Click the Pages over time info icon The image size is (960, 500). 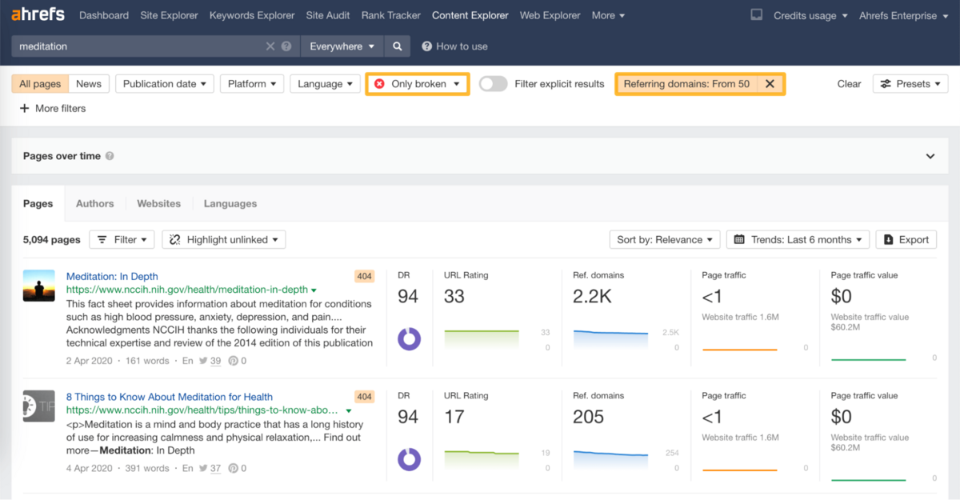(x=110, y=156)
